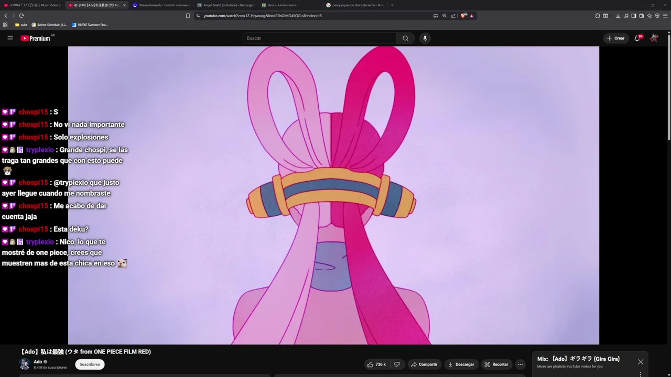Open the Ado channel name link

38,362
